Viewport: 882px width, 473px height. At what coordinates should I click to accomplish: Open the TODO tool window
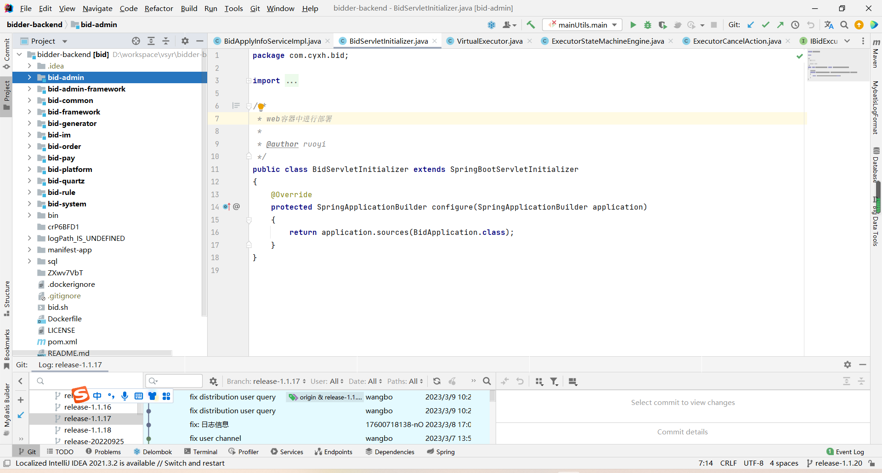coord(60,452)
